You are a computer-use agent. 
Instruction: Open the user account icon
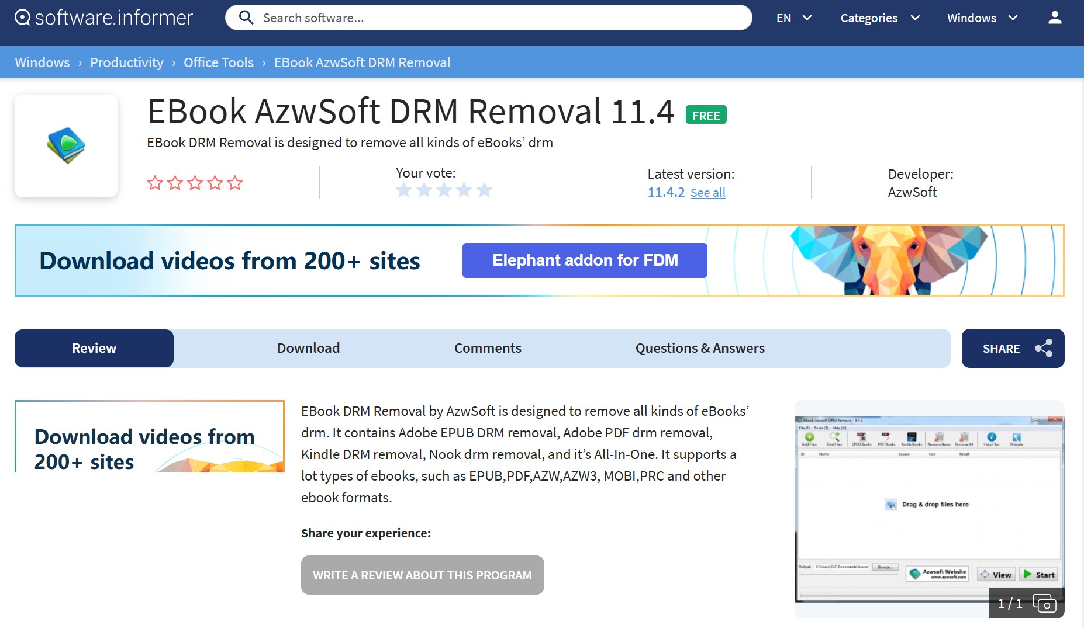[x=1055, y=18]
